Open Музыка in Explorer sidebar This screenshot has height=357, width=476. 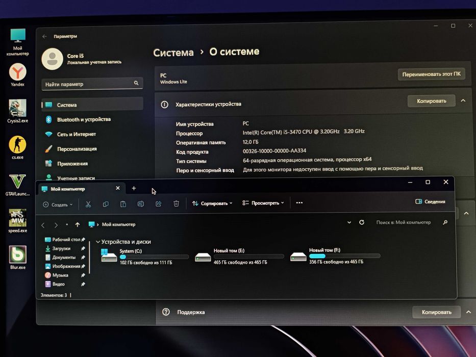(65, 275)
